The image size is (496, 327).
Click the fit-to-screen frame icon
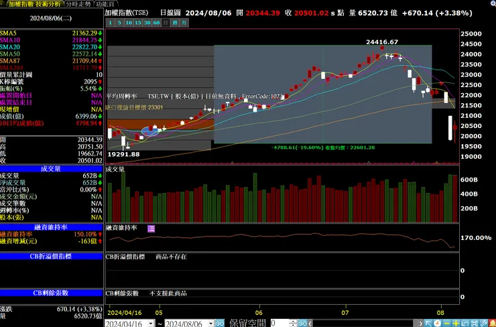coord(474,323)
